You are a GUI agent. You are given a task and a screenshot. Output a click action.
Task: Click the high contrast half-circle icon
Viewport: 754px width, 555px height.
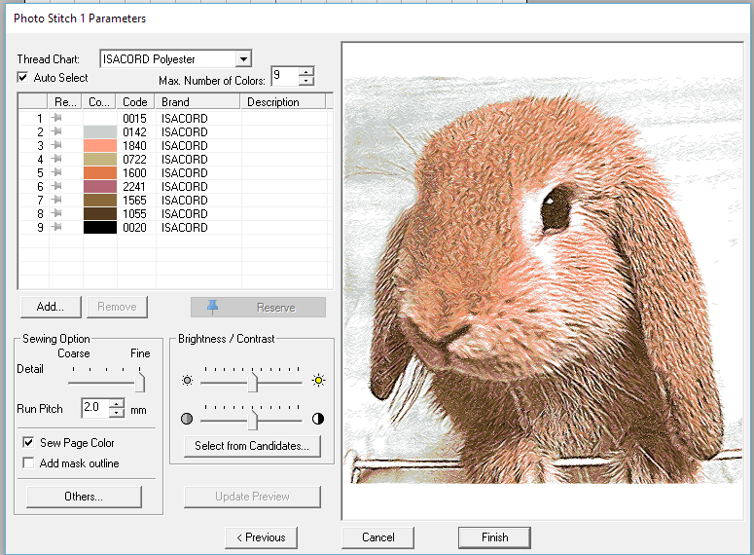coord(317,419)
